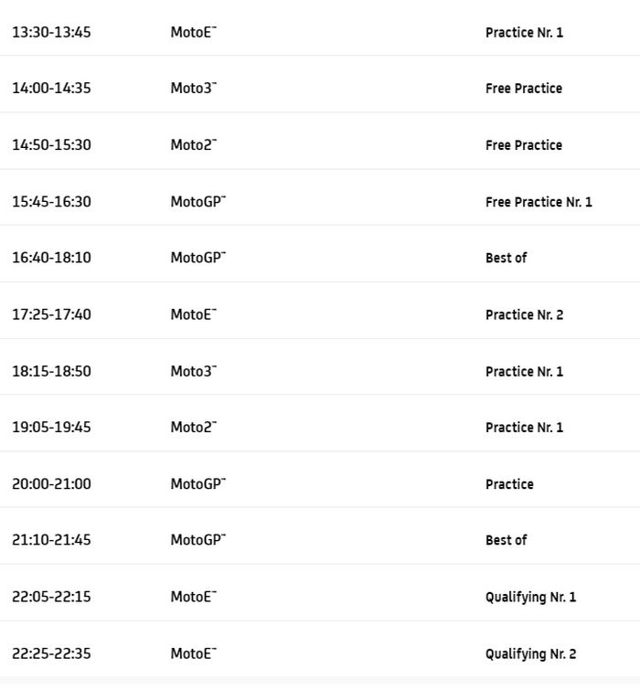Select the 19:05-19:45 time slot
Screen dimensions: 640x689
51,427
